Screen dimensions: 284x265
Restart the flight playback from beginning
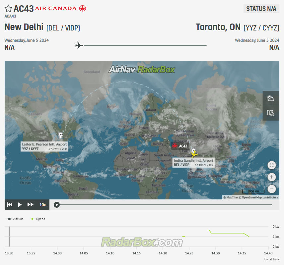10,205
